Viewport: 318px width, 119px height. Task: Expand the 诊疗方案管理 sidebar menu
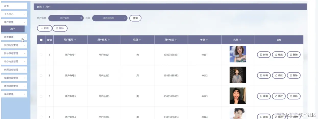(x=14, y=62)
